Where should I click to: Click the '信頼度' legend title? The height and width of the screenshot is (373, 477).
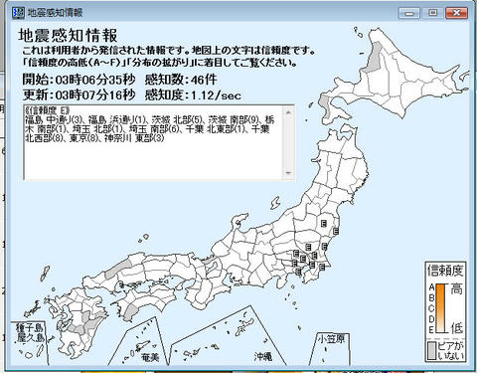coord(445,271)
